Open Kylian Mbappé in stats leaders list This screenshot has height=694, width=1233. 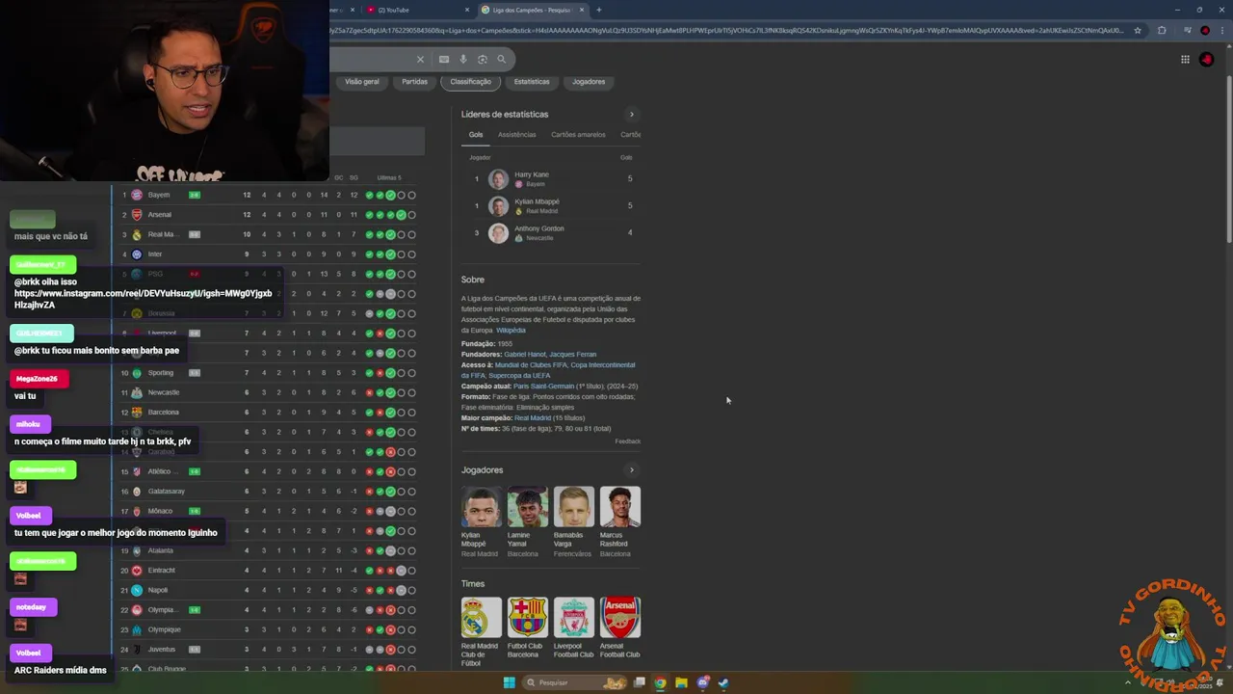pos(551,205)
